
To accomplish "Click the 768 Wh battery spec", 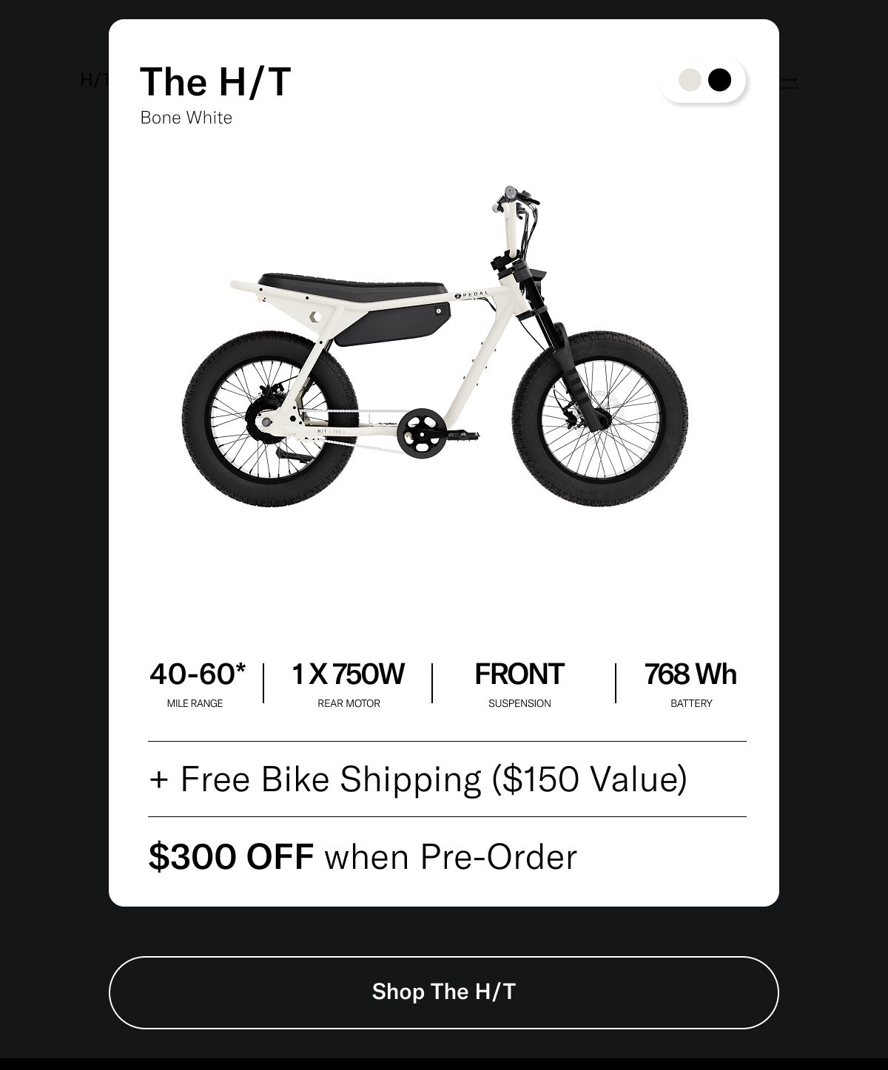I will (691, 684).
